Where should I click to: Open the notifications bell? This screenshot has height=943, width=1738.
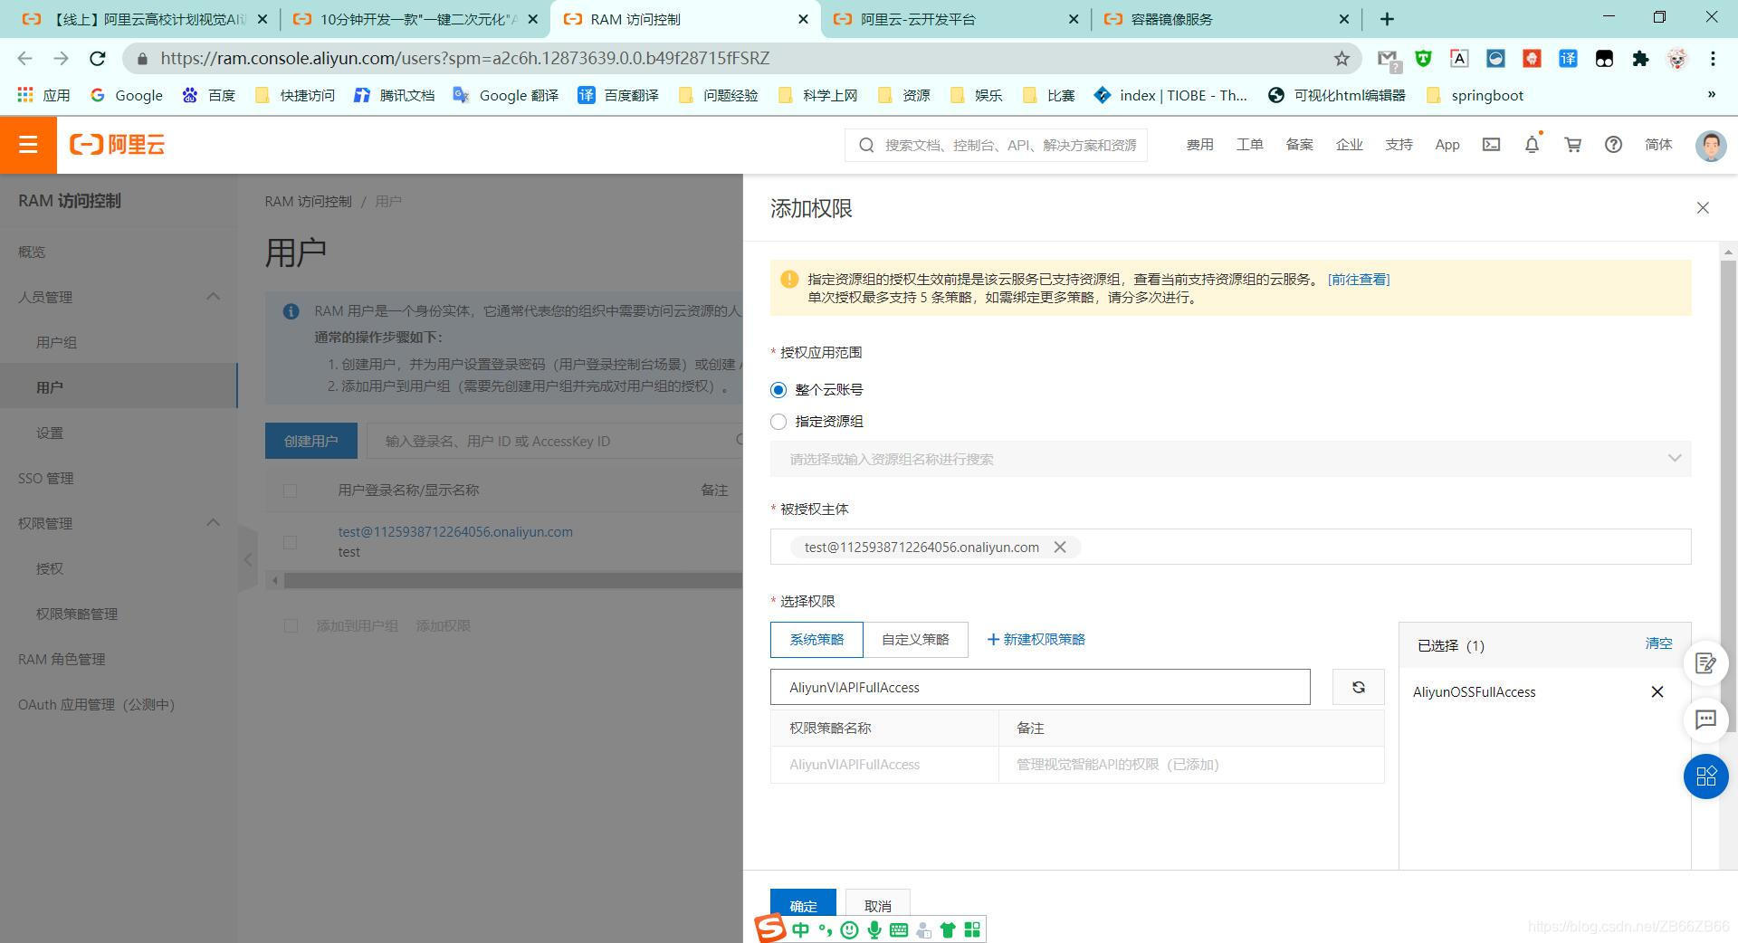pyautogui.click(x=1532, y=145)
